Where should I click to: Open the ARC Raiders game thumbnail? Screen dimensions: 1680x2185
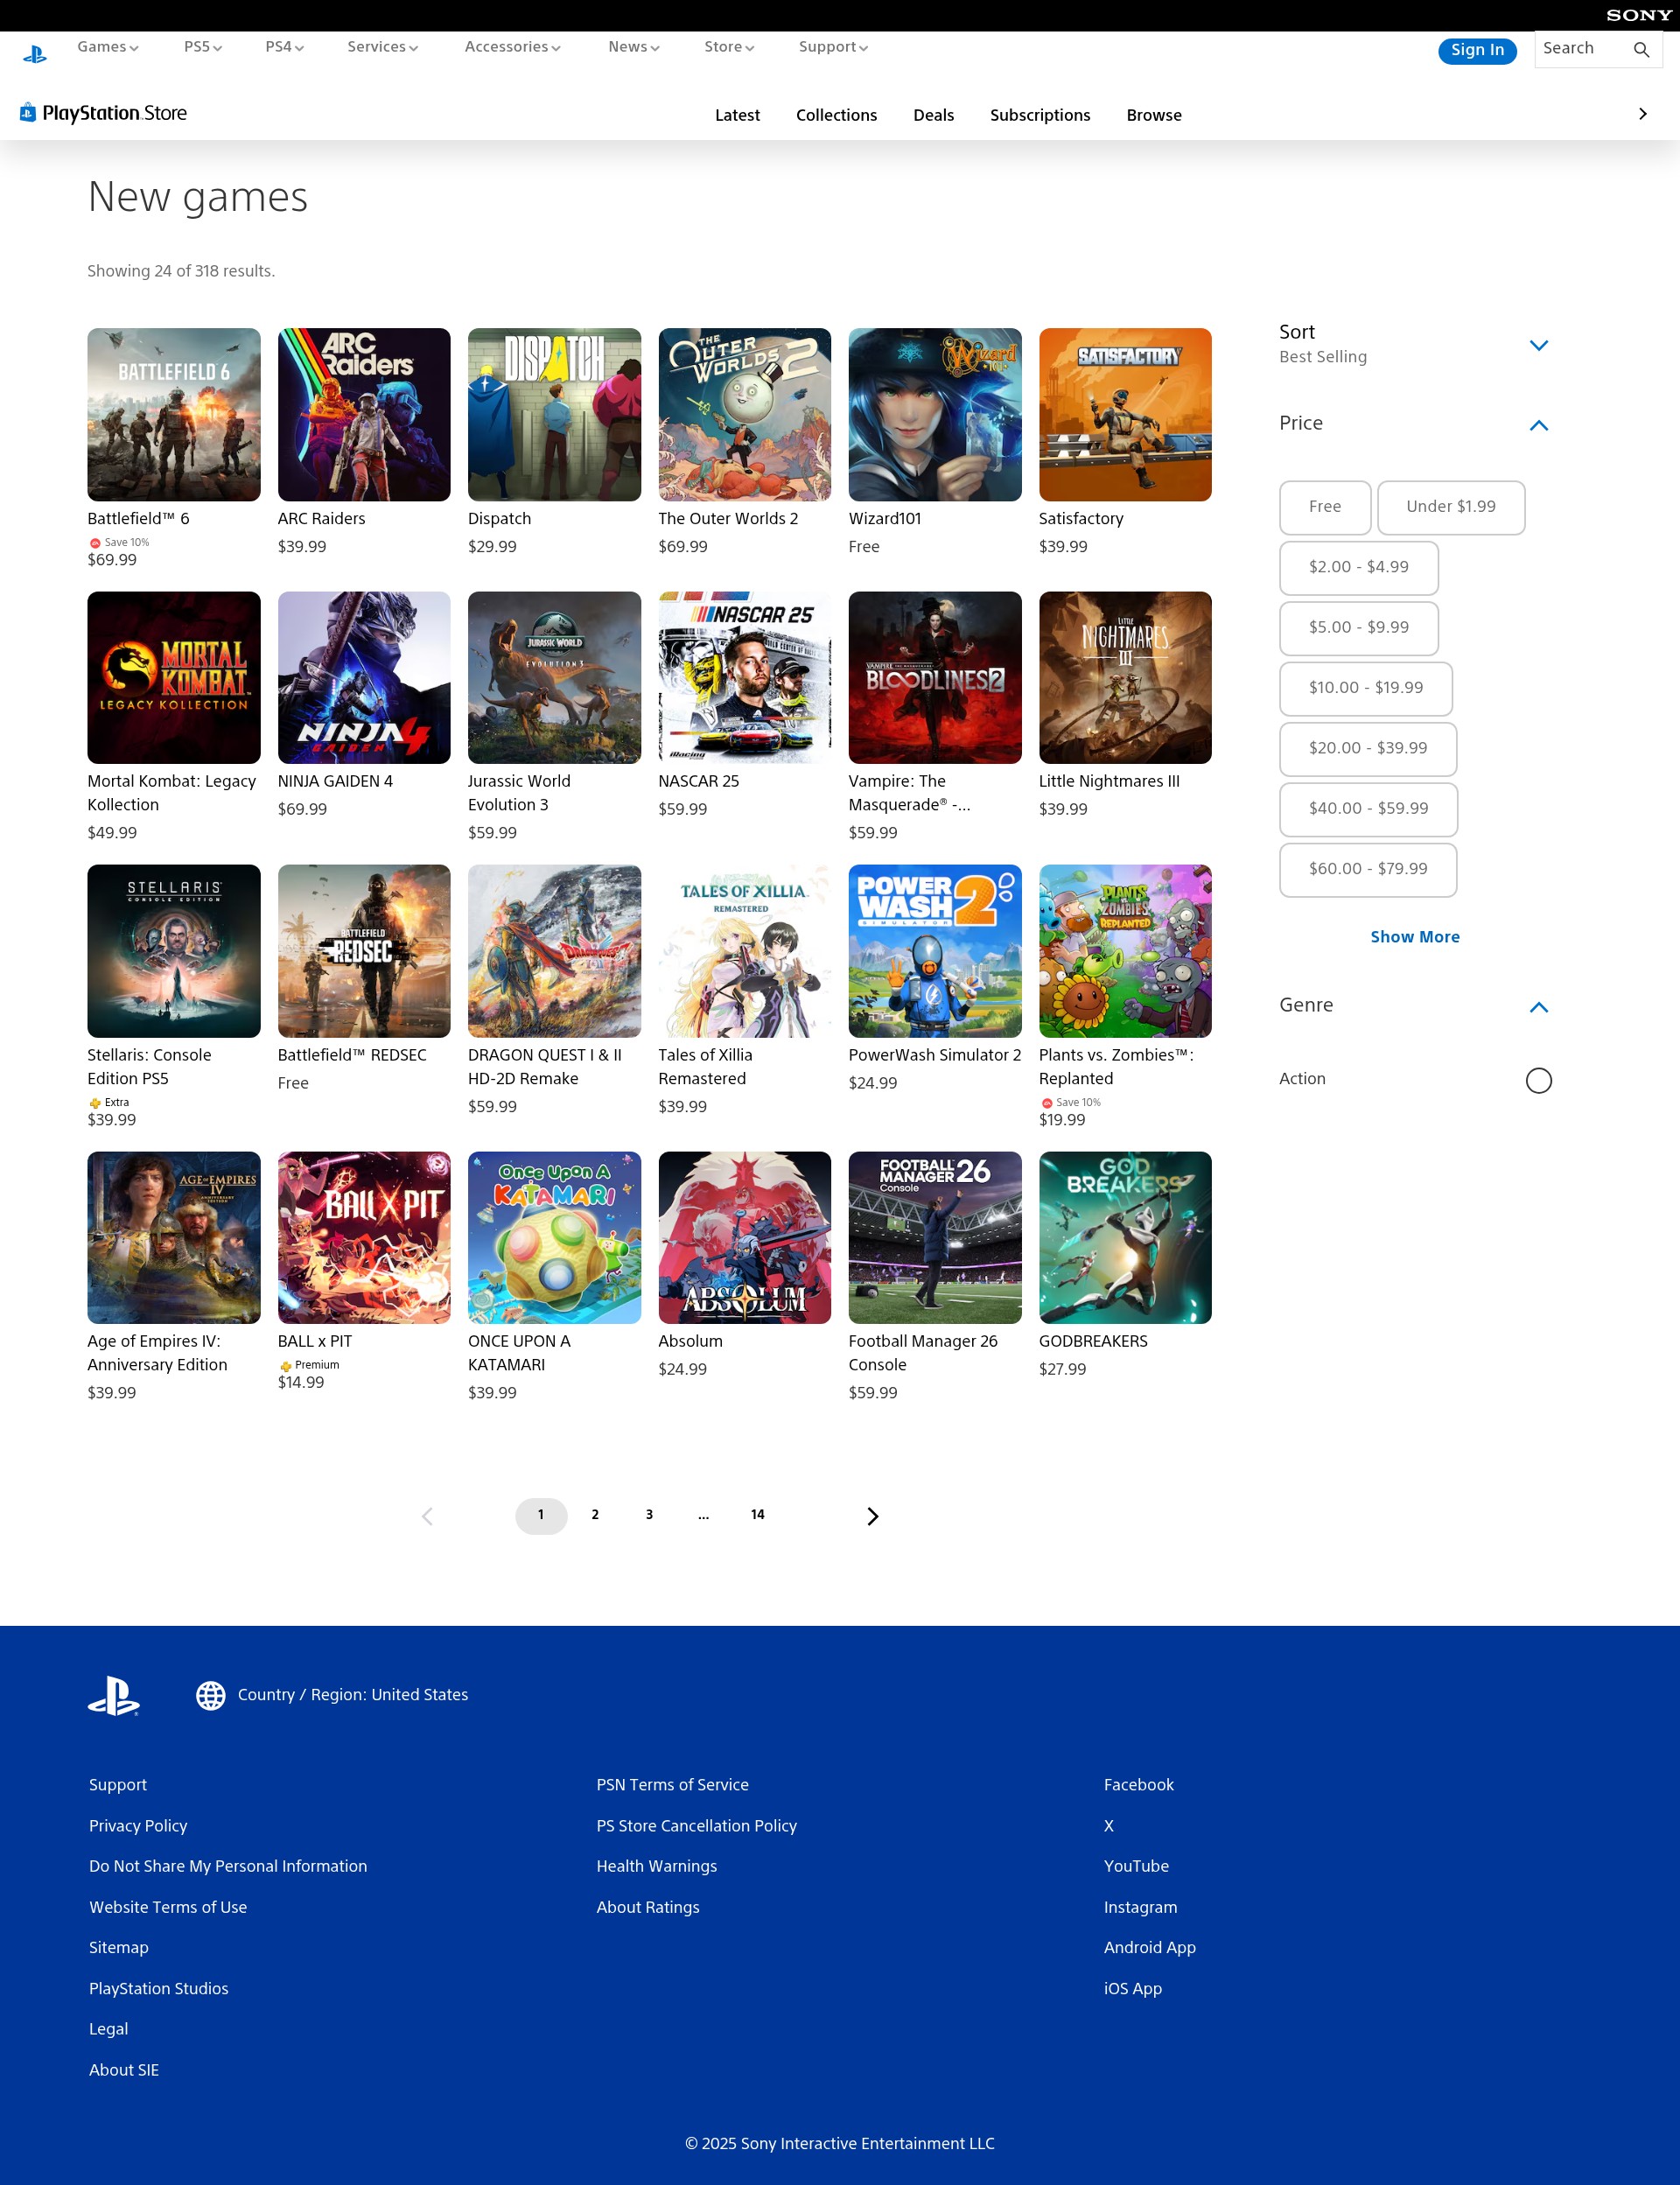(364, 415)
